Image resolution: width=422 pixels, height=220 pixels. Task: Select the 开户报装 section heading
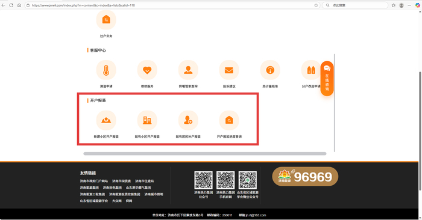tap(98, 100)
